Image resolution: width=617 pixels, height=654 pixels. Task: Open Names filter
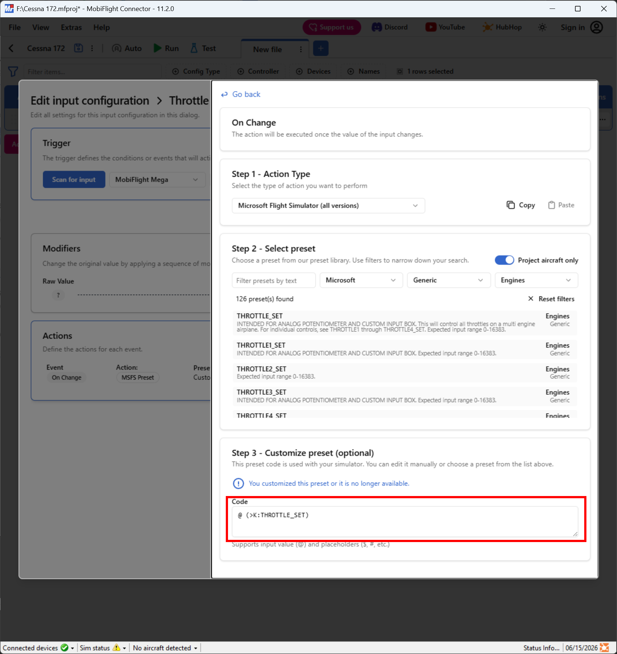click(x=364, y=71)
